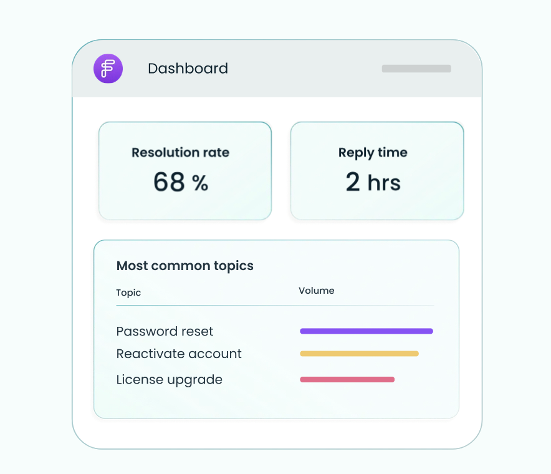Open the Reactivate account topic
Screen dimensions: 551x474
point(179,354)
